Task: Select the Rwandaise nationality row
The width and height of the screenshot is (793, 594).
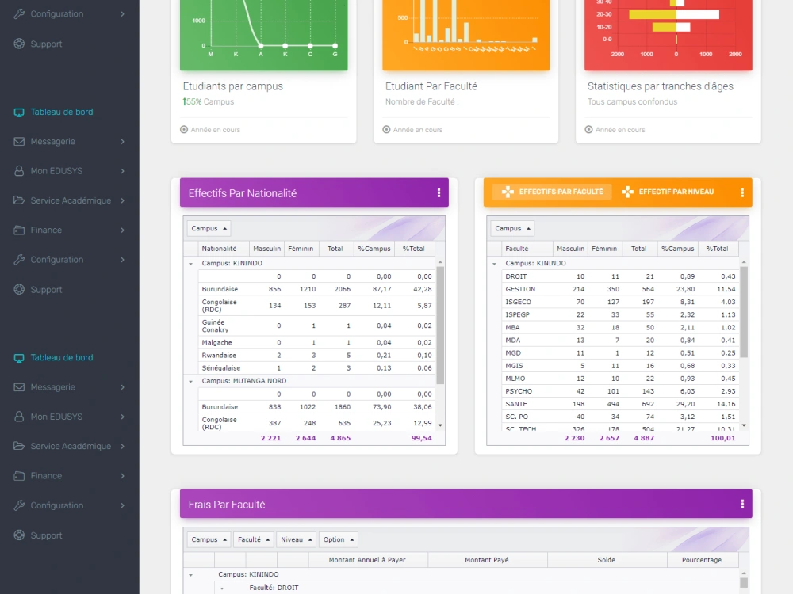Action: 316,356
